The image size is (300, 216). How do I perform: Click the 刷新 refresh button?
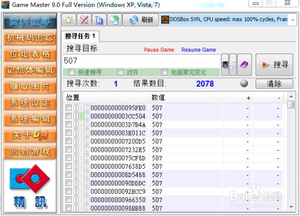pos(141,20)
